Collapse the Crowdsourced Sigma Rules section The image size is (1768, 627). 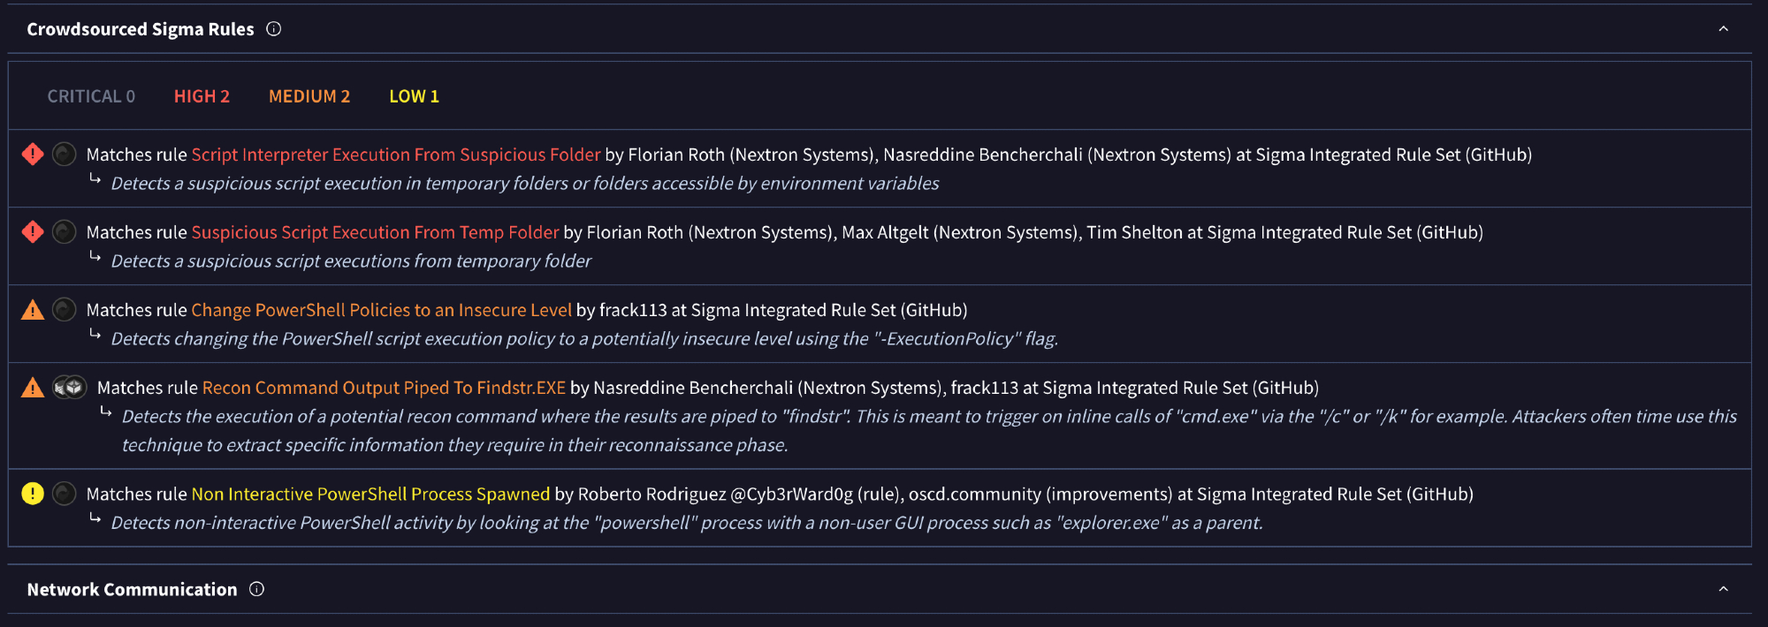pos(1723,29)
